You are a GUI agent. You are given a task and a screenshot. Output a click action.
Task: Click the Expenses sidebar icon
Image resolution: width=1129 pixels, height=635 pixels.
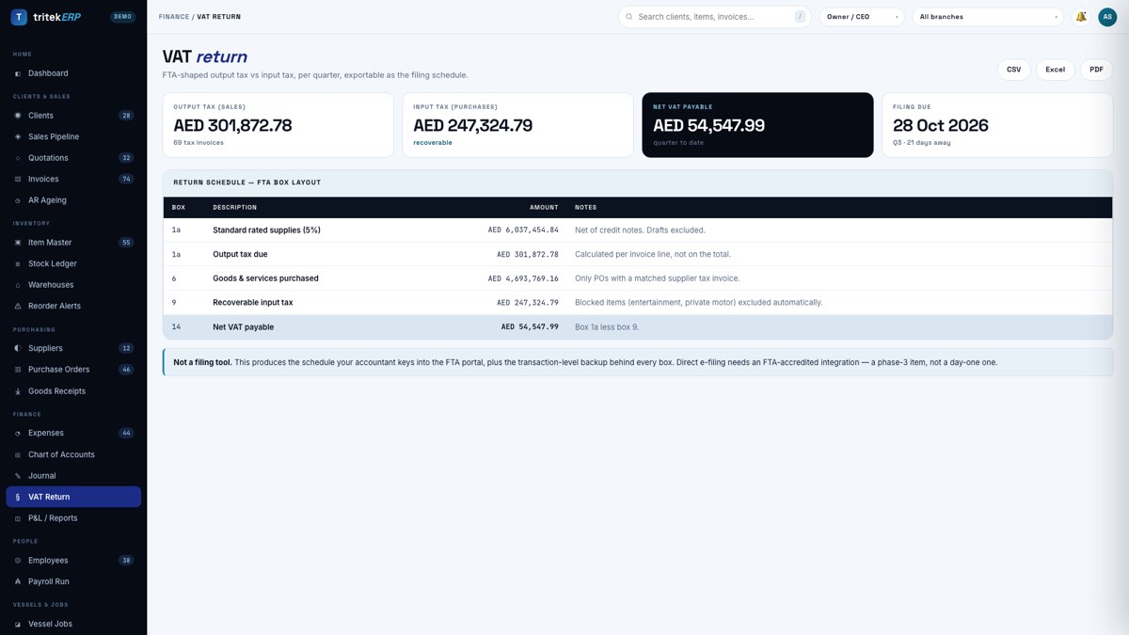[18, 433]
